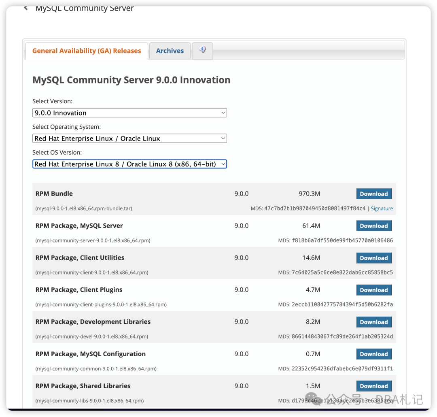Click the 0.7M size value
Screen dimensions: 437x417
coord(313,354)
